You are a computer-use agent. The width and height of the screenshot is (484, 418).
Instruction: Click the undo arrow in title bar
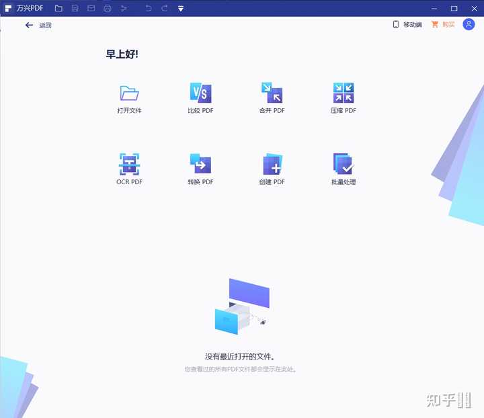[149, 8]
